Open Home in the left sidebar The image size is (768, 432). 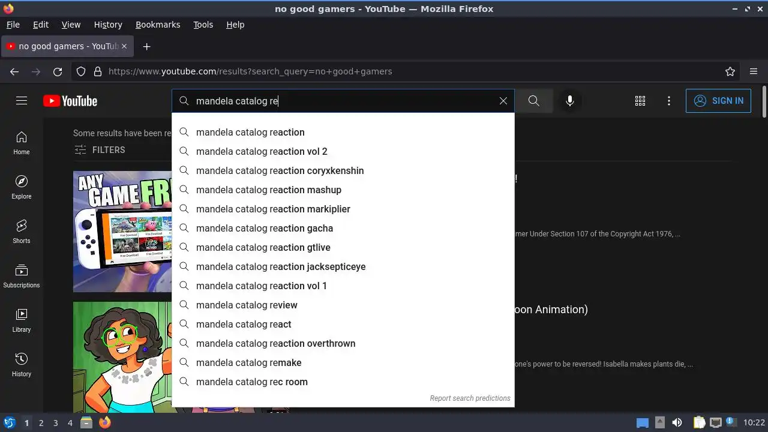click(x=22, y=143)
